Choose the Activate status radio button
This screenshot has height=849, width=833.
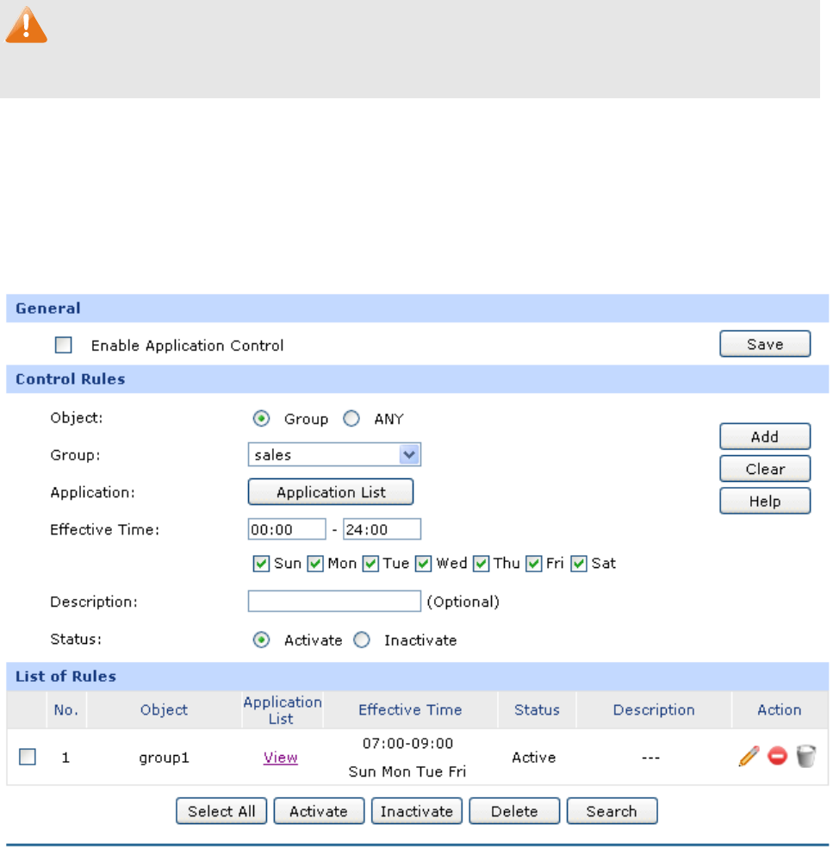pos(261,640)
